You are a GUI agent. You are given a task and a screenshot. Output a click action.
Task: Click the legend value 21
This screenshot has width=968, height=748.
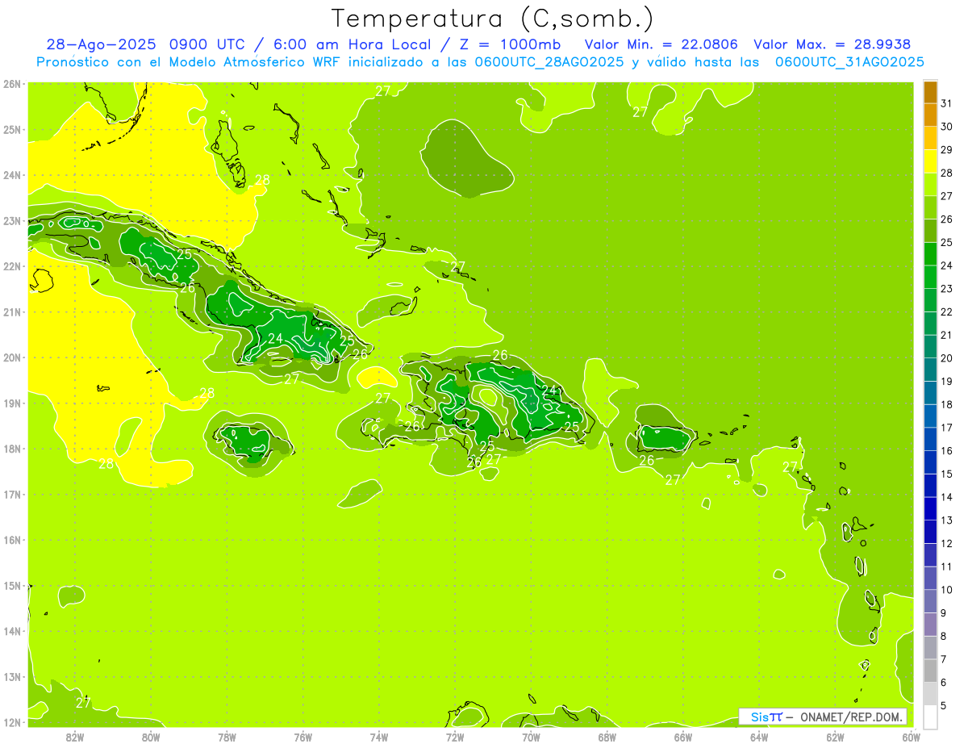click(x=946, y=335)
